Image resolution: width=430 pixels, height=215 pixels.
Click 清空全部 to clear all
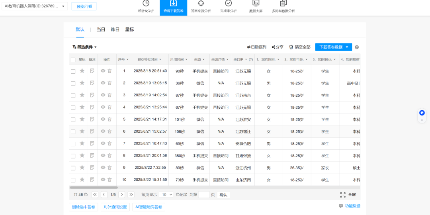pyautogui.click(x=300, y=47)
